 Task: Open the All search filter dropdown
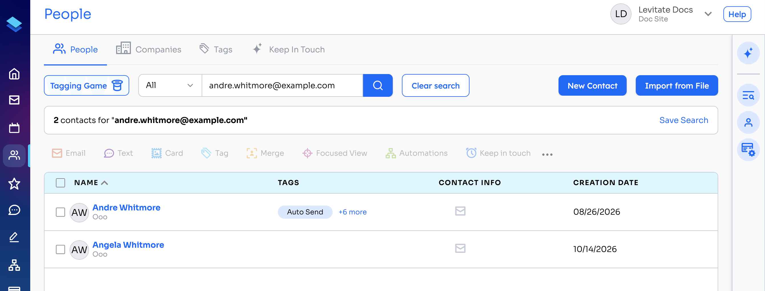170,85
